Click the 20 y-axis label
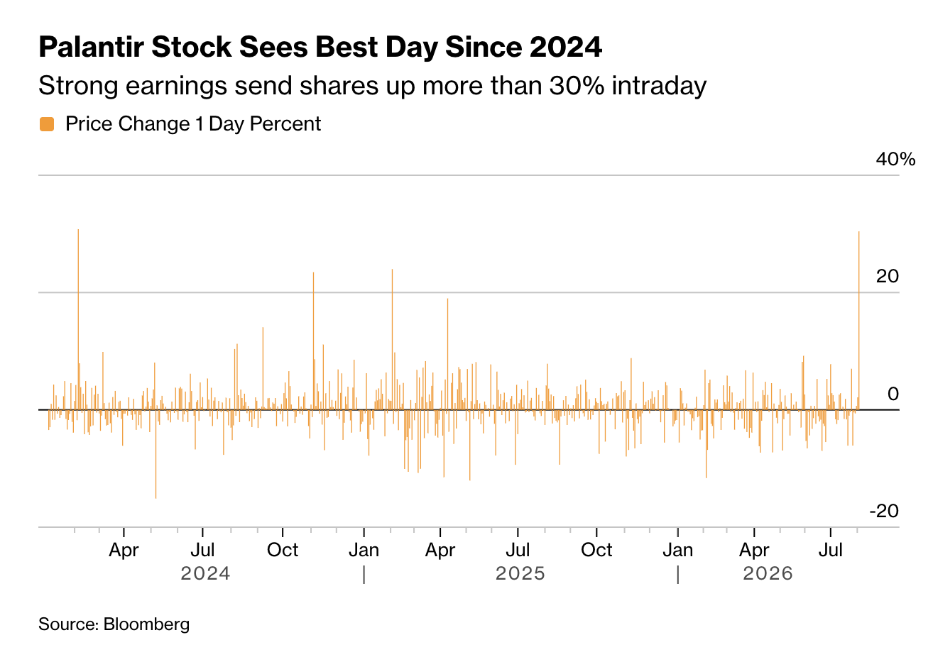 coord(888,276)
